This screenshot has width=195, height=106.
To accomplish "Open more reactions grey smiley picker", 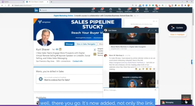I will [154, 69].
